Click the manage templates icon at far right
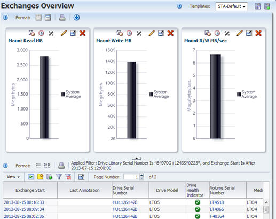This screenshot has width=276, height=219. point(267,6)
